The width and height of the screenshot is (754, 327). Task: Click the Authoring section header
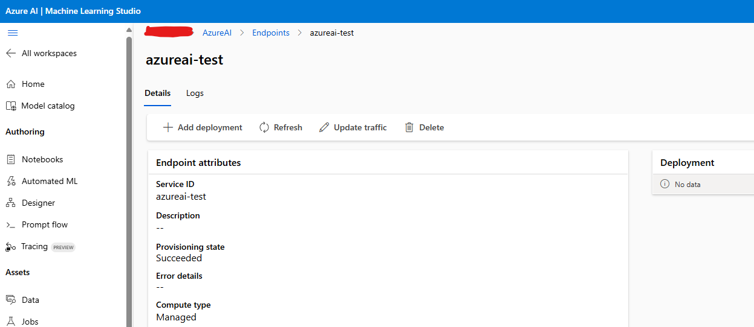click(25, 132)
